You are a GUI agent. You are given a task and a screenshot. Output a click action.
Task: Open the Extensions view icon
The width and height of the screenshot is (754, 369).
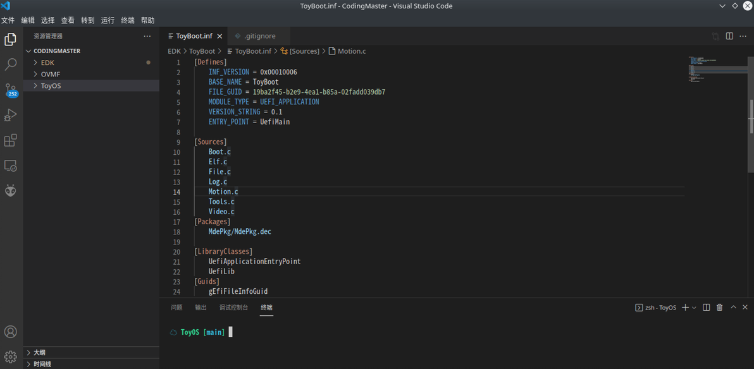coord(11,140)
